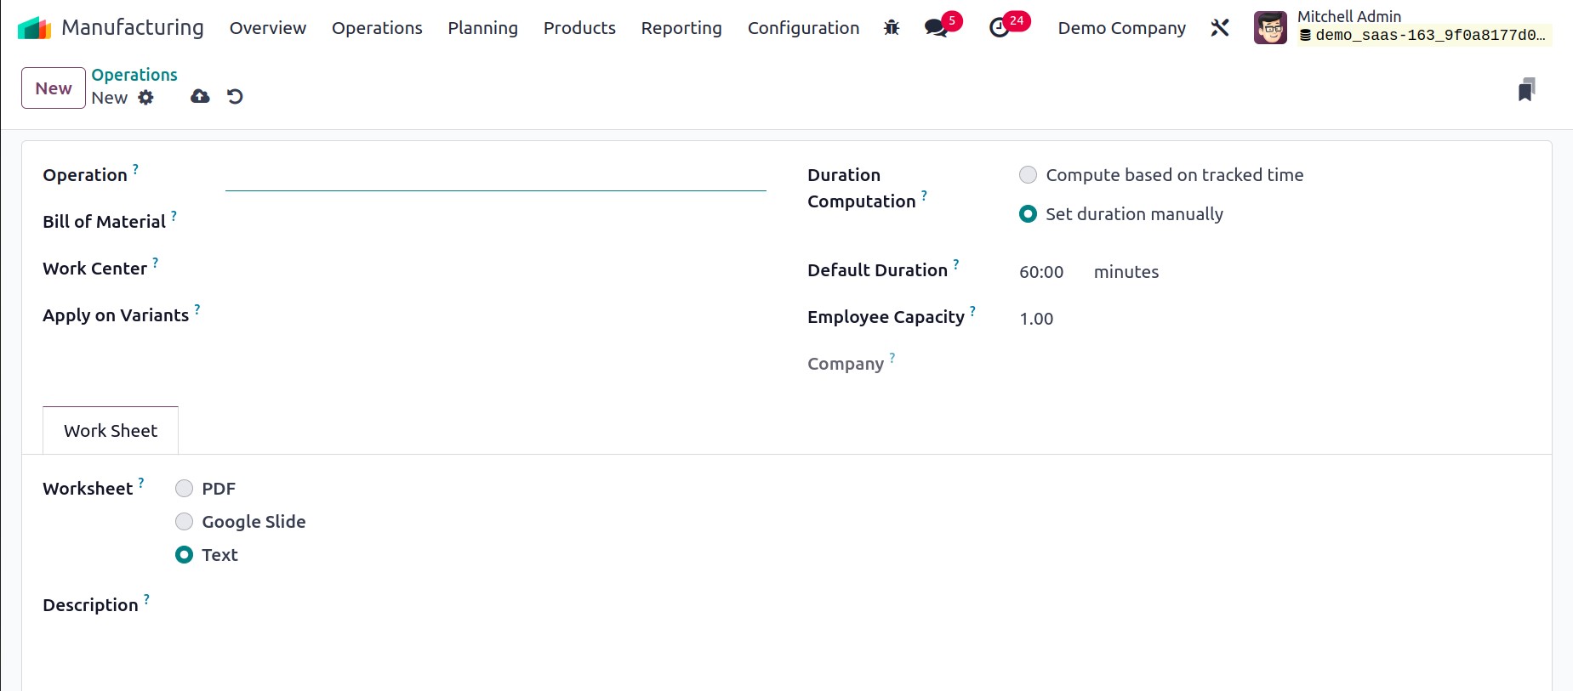Screen dimensions: 1573x691
Task: Select Set duration manually option
Action: tap(1028, 214)
